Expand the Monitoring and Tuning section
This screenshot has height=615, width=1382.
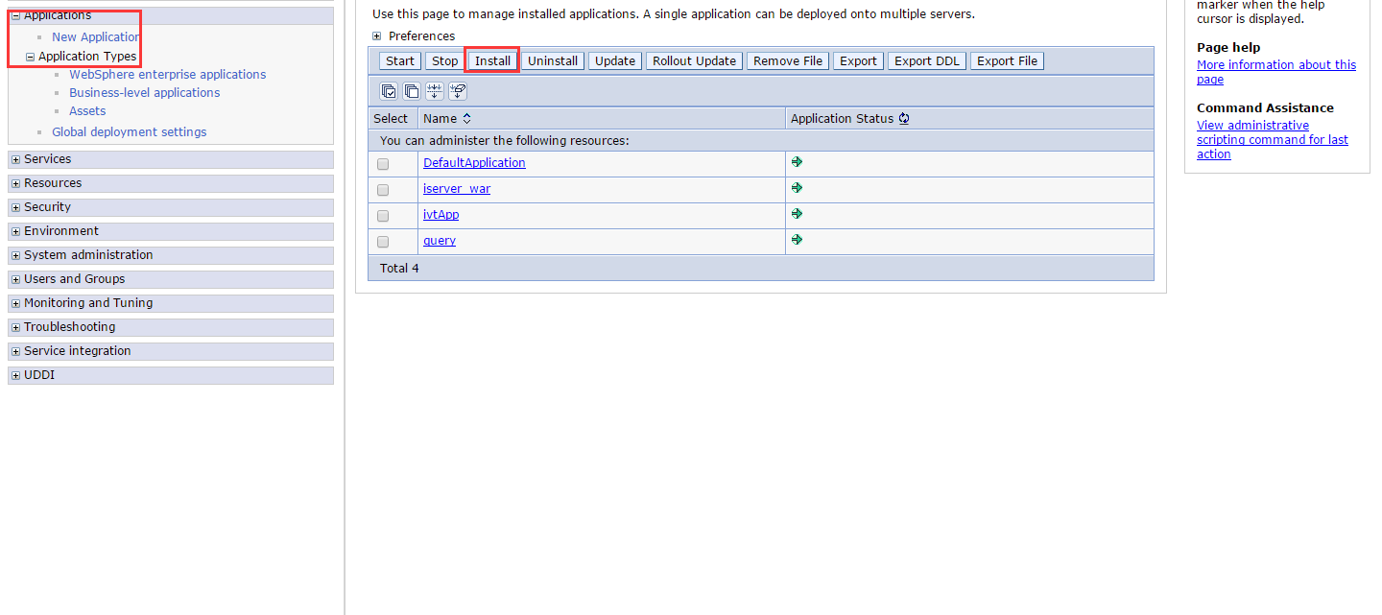[15, 304]
